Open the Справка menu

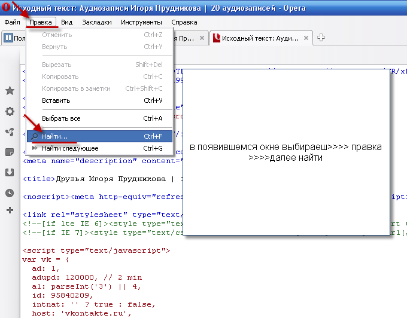184,22
